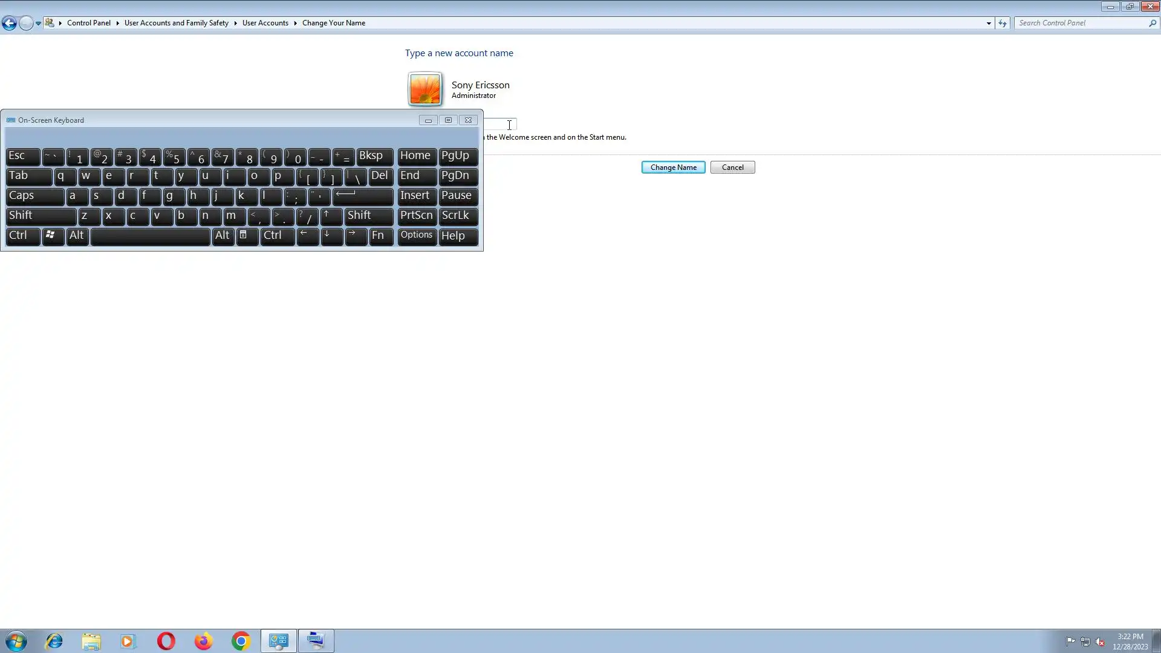
Task: Open the address bar history dropdown
Action: (x=989, y=23)
